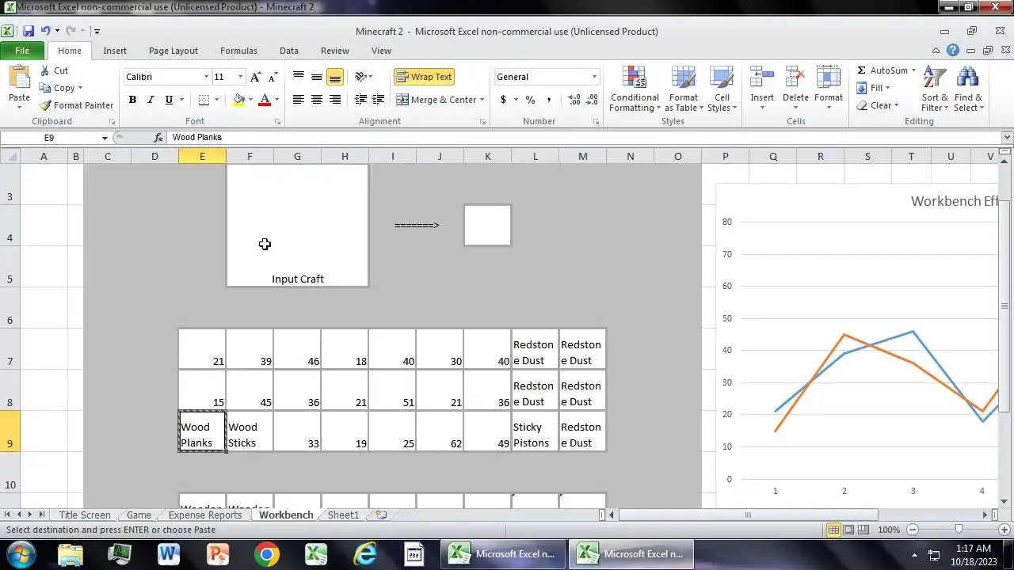Toggle Bottom Align vertical alignment
This screenshot has width=1014, height=570.
(x=335, y=77)
